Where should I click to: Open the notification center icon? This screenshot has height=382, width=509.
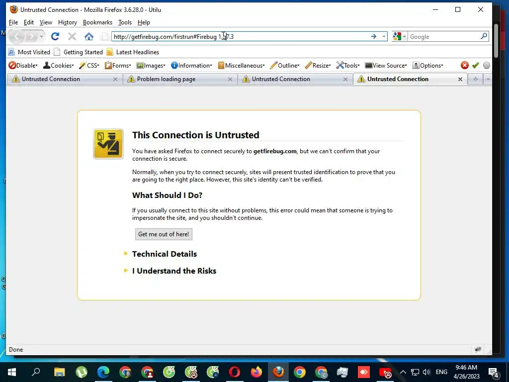[x=494, y=373]
